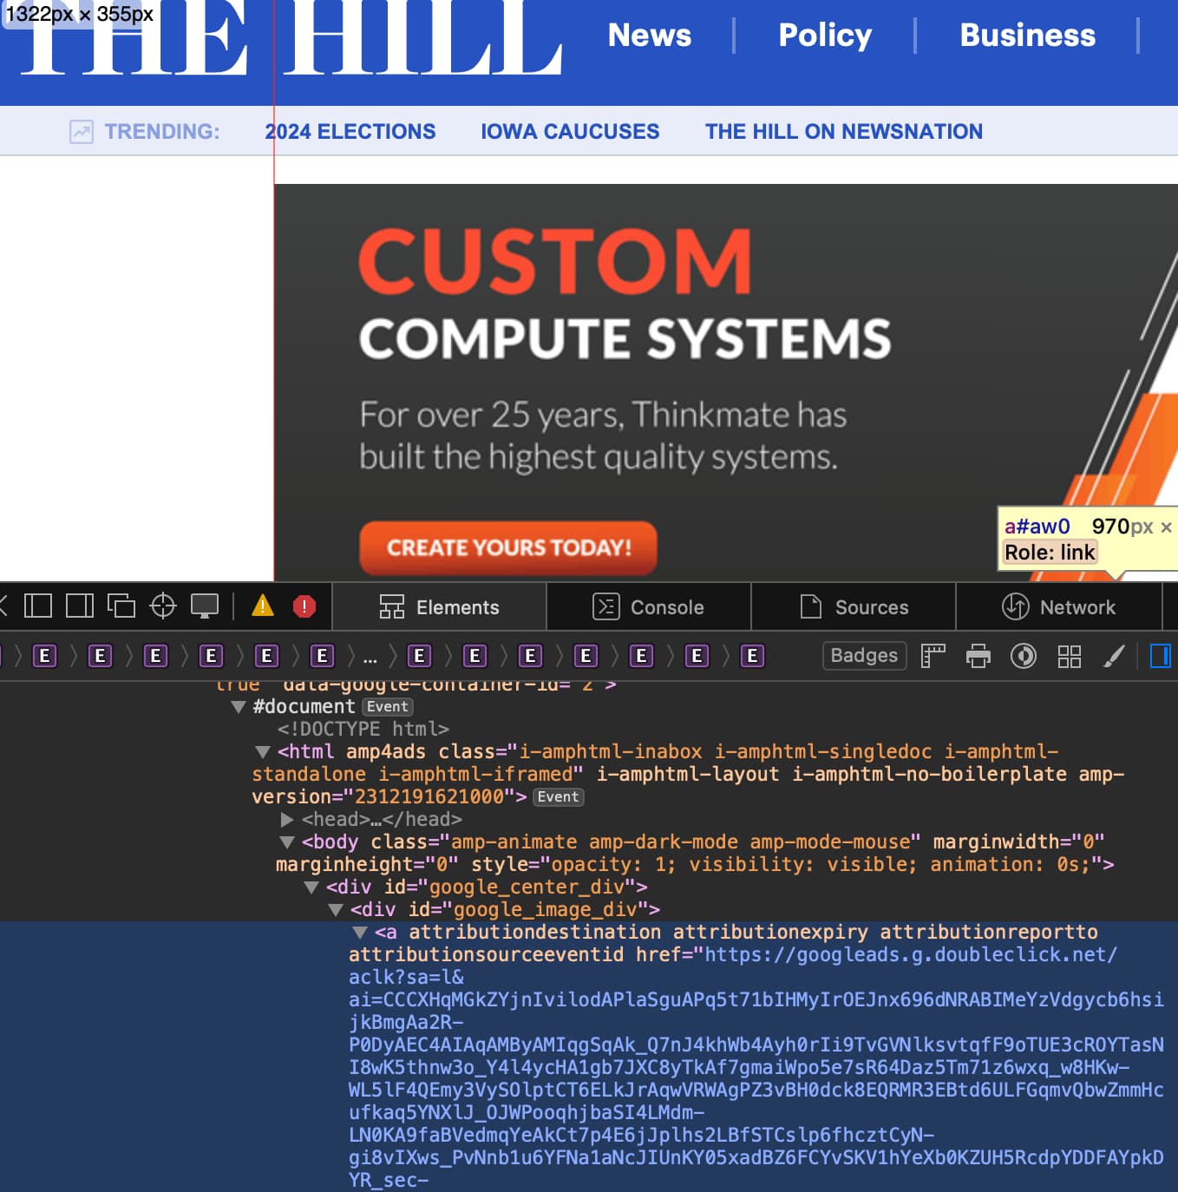
Task: Expand the head element node
Action: (287, 820)
